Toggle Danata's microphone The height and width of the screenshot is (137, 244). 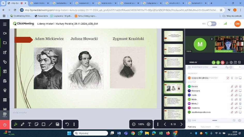(x=232, y=87)
